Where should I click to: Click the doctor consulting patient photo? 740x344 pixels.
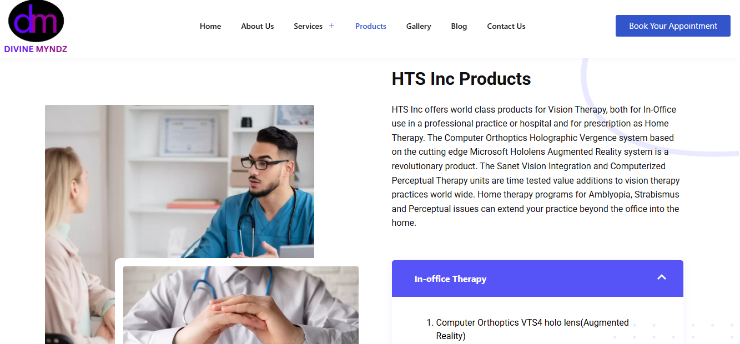coord(179,181)
